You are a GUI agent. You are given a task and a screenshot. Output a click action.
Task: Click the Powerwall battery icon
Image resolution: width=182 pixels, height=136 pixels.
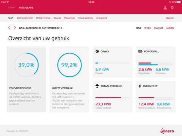[140, 51]
